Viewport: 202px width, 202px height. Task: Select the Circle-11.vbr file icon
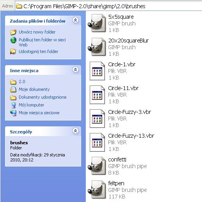[x=97, y=95]
